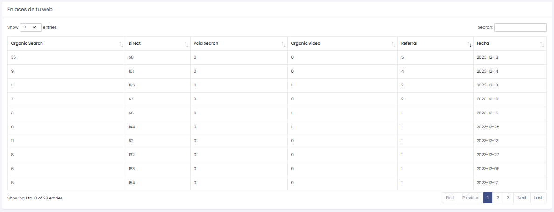Sort by Fecha using the arrows icon

tap(542, 44)
